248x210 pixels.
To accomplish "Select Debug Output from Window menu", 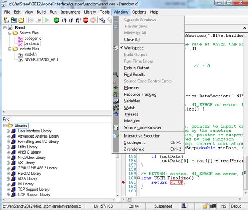I will (x=137, y=68).
